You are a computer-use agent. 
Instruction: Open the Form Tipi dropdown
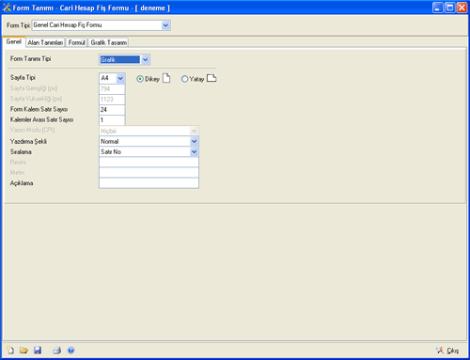165,25
